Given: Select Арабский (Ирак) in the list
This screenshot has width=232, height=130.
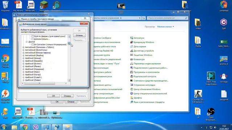Looking at the screenshot, I should point(32,72).
